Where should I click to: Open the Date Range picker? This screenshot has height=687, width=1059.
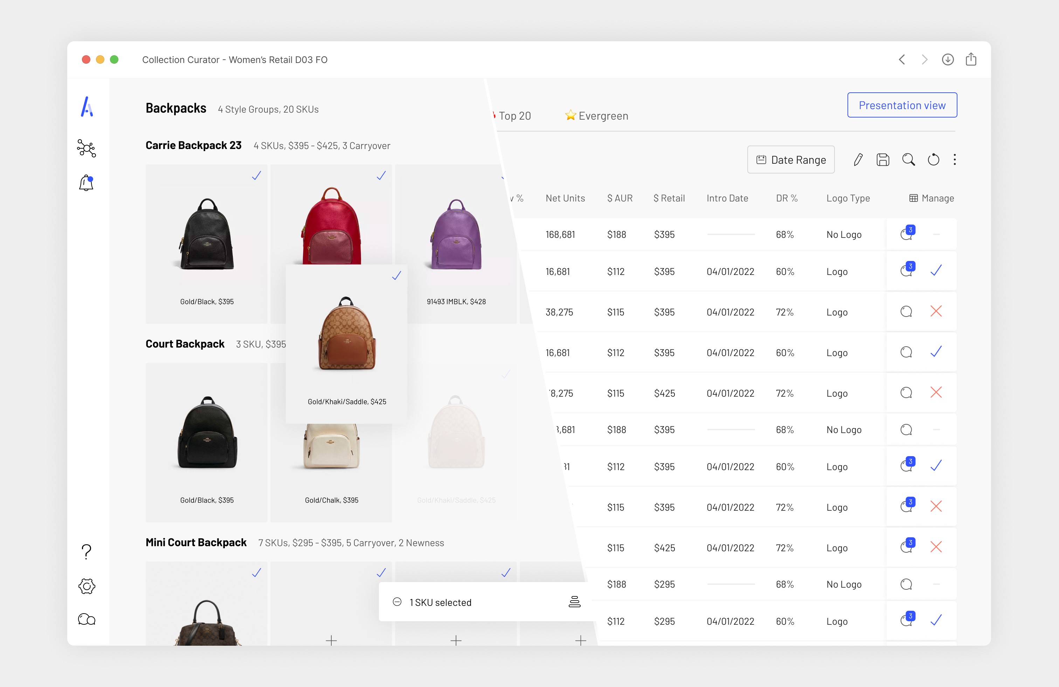(x=791, y=160)
